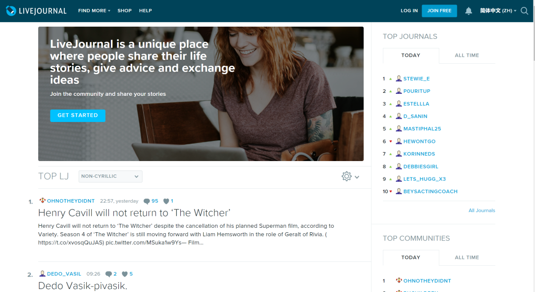
Task: Open the NON-CYRILLIC filter dropdown
Action: coord(110,176)
